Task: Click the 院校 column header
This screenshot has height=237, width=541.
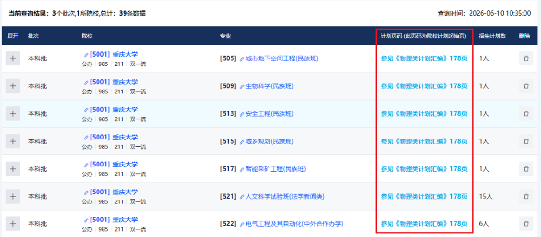Action: tap(87, 36)
